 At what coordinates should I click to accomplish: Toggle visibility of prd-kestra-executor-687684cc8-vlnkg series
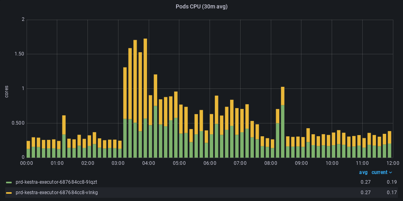pyautogui.click(x=56, y=193)
